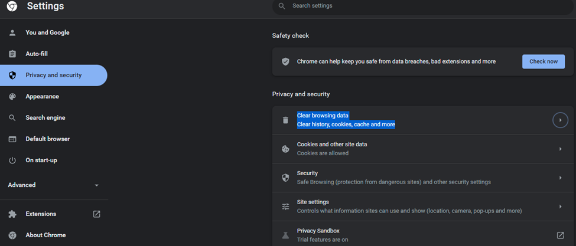
Task: Expand Site settings chevron arrow
Action: pos(560,206)
